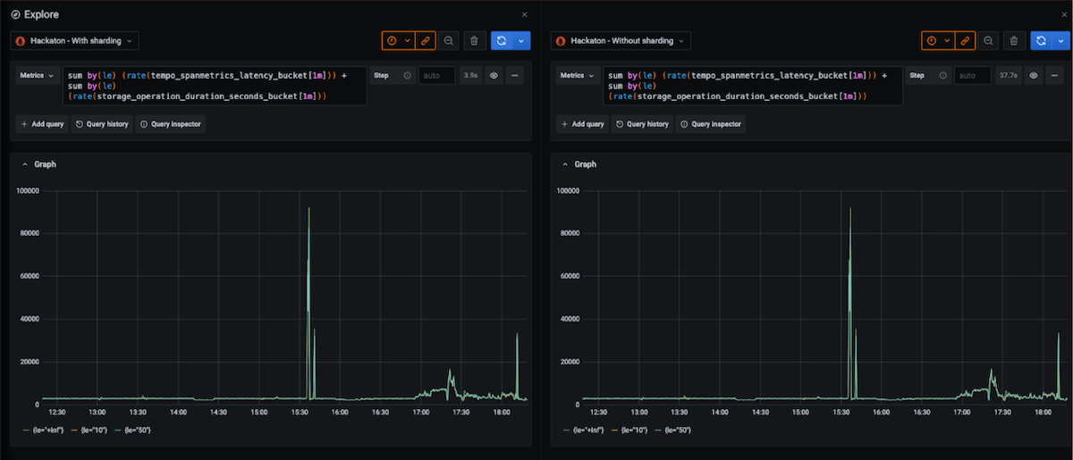Clear all queries with left trash icon
The height and width of the screenshot is (460, 1073).
click(x=474, y=41)
